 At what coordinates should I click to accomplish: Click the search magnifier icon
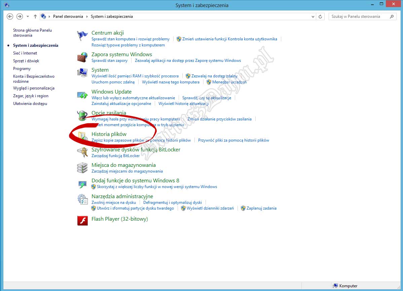coord(392,16)
